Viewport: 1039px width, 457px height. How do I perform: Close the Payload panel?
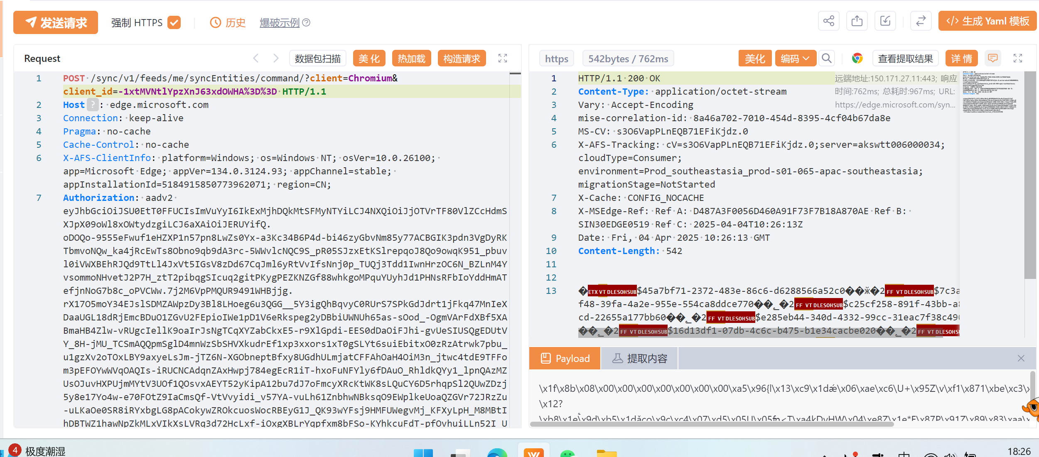[1021, 358]
